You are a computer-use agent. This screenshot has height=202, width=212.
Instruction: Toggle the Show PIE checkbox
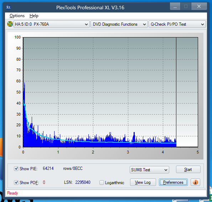[x=16, y=169]
